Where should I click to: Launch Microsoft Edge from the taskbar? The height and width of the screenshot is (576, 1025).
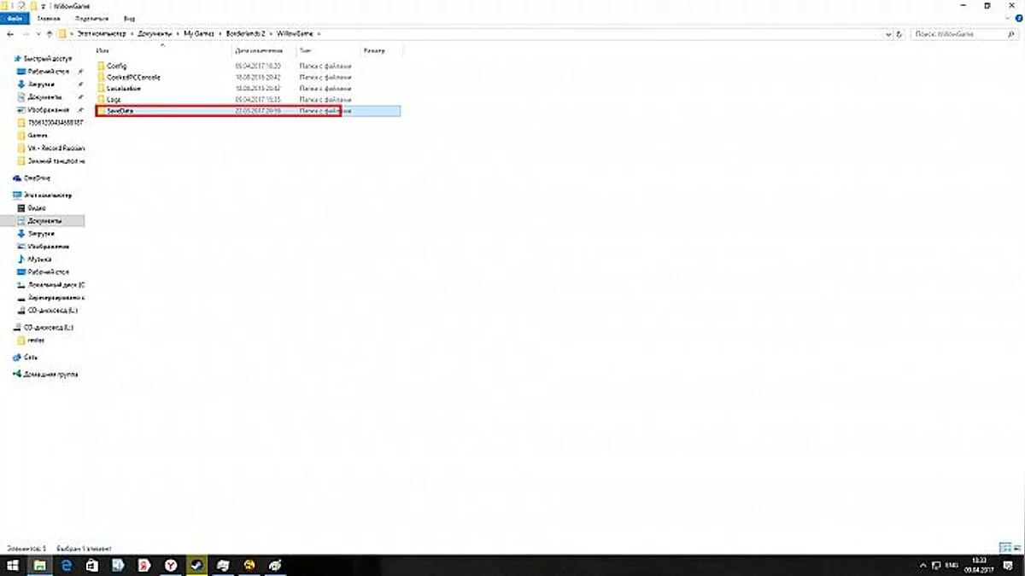click(67, 565)
